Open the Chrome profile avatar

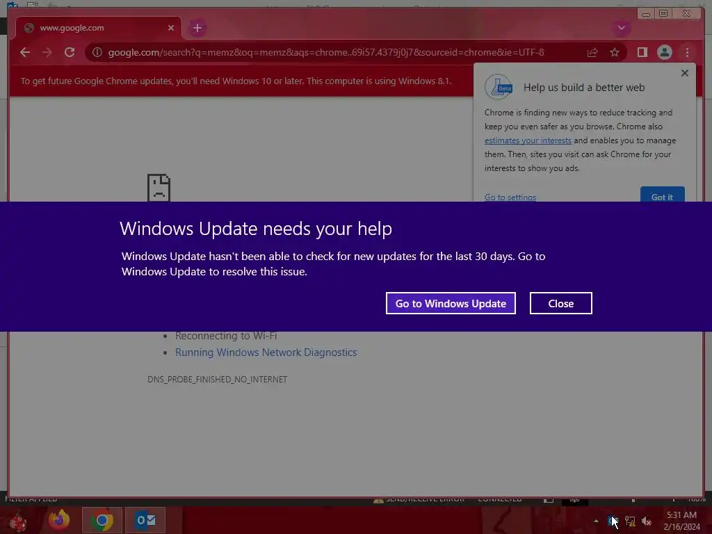point(664,52)
